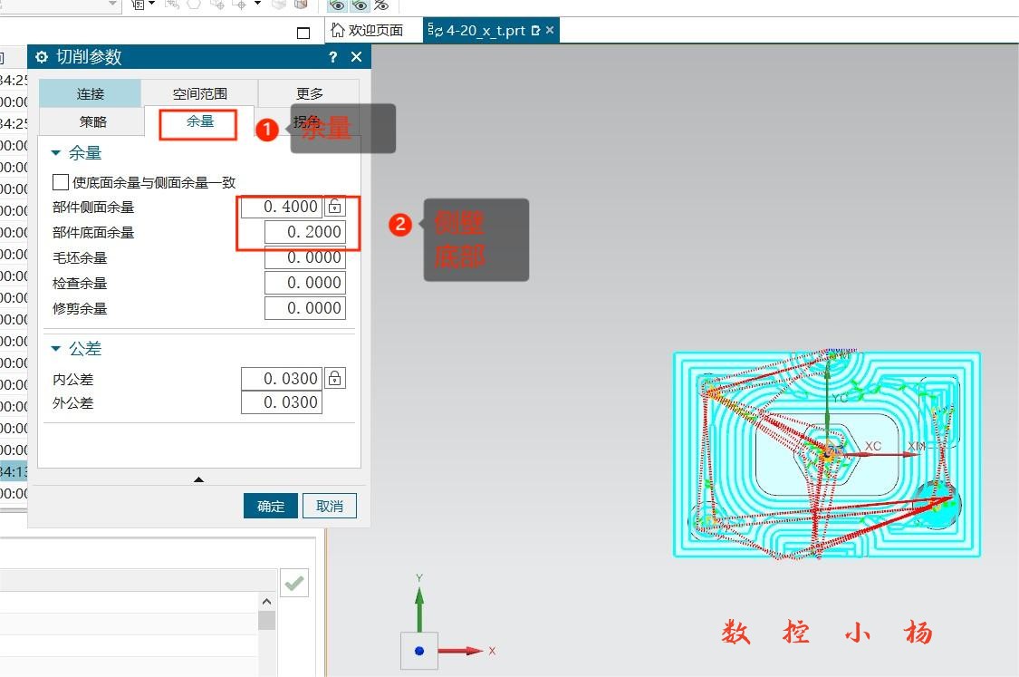This screenshot has height=677, width=1019.
Task: Open the 切削参数 dialog gear options
Action: point(42,57)
